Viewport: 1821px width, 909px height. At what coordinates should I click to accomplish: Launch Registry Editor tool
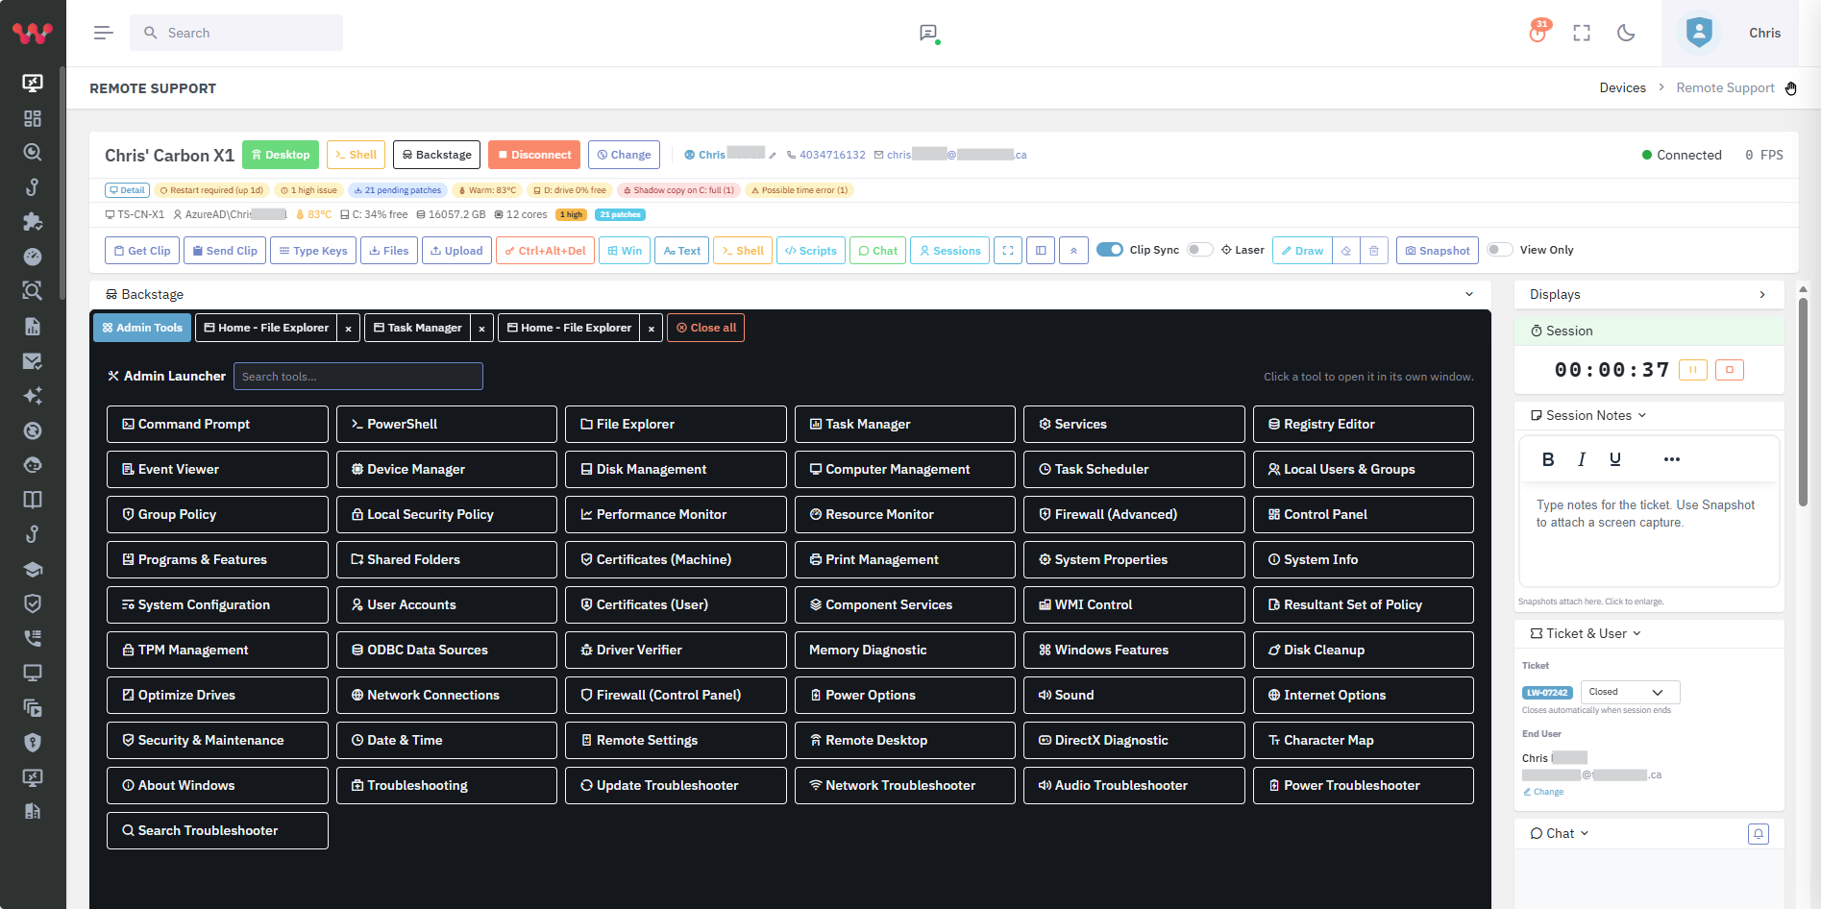click(1363, 425)
